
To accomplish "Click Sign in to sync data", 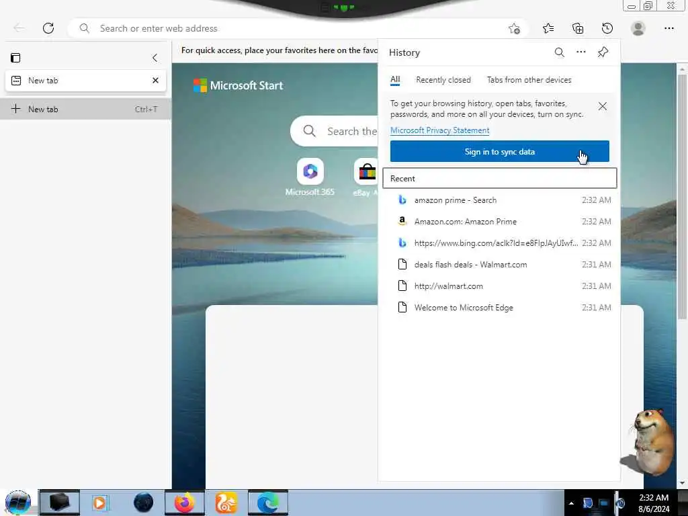I will [x=500, y=151].
